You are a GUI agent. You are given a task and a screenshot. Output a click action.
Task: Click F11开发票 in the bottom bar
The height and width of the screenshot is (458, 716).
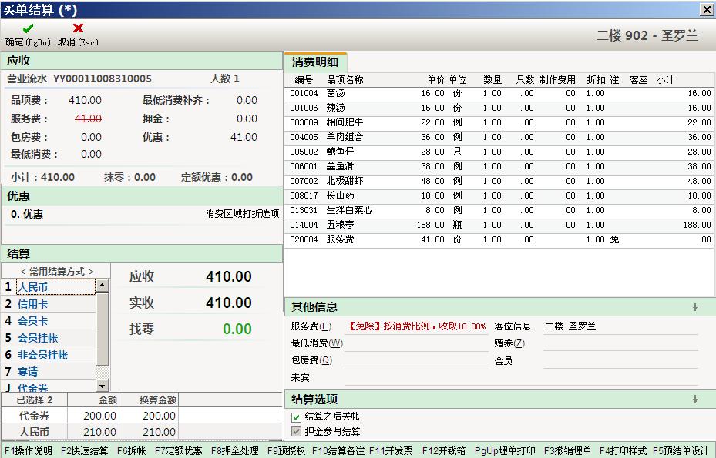tap(390, 451)
